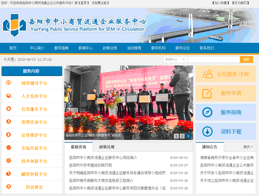Click the tag icon beside 信息服务平台
The width and height of the screenshot is (259, 196).
tap(9, 109)
